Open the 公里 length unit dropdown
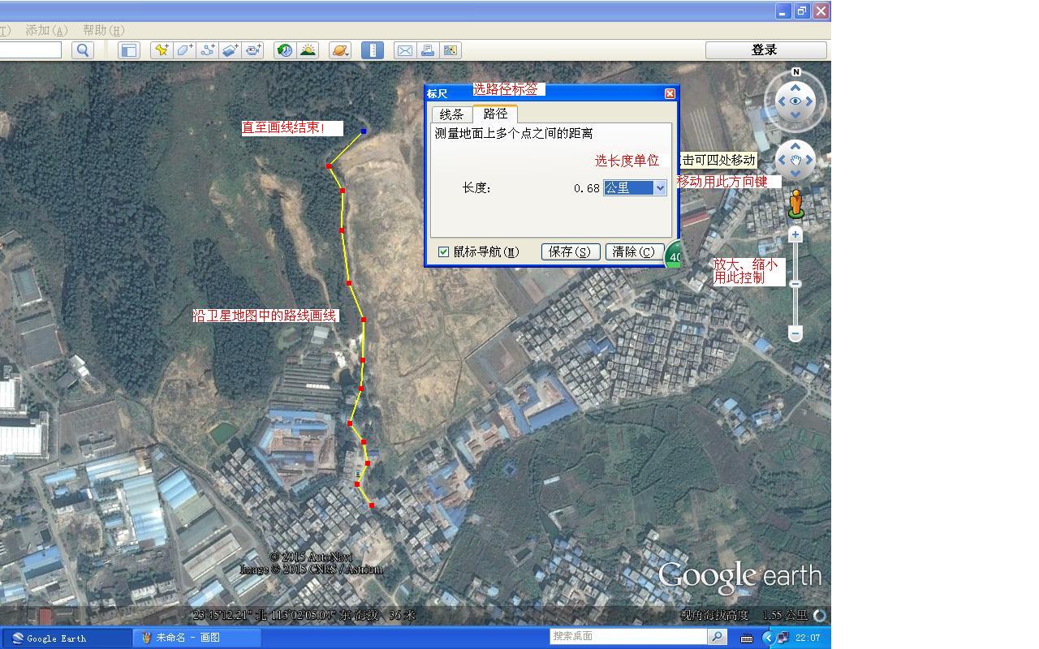Image resolution: width=1039 pixels, height=649 pixels. [660, 188]
